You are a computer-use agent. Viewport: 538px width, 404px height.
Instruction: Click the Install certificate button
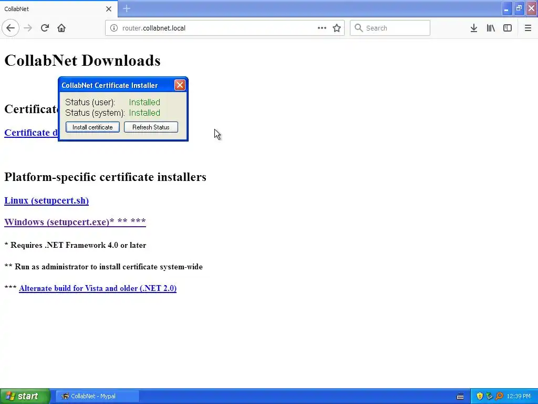tap(92, 127)
